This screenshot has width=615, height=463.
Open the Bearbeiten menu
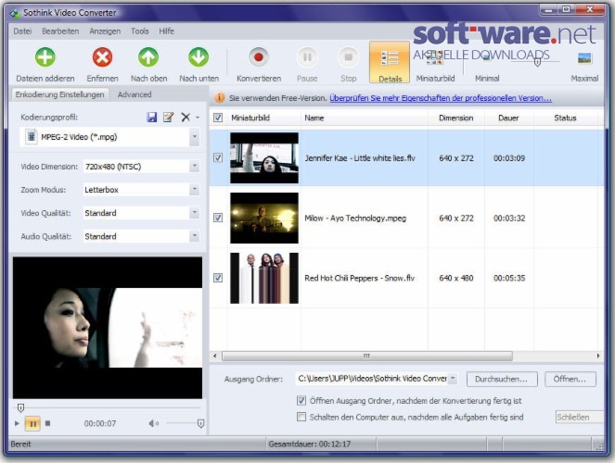60,31
